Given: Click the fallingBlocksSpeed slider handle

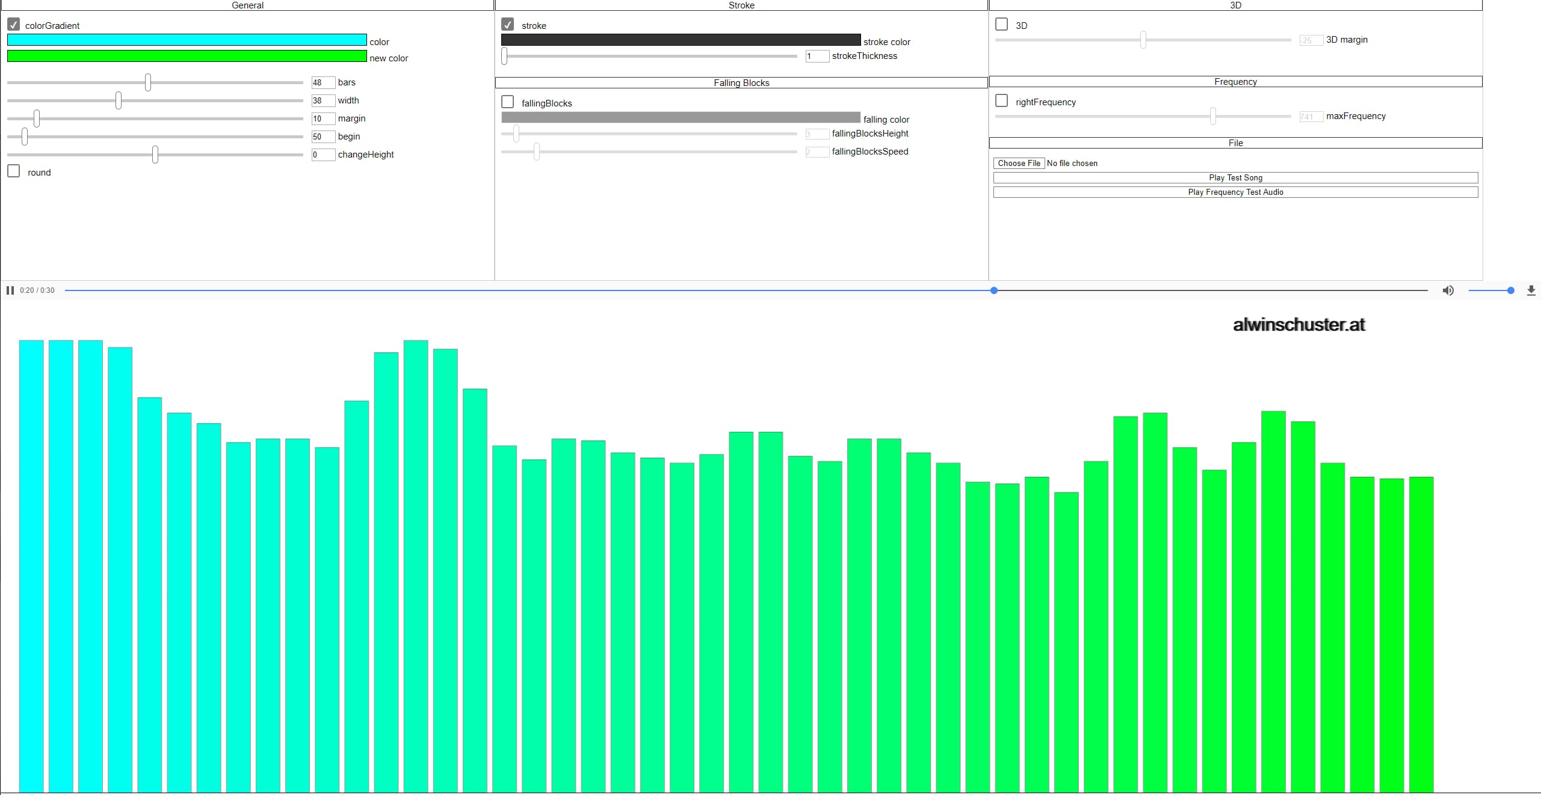Looking at the screenshot, I should click(537, 152).
